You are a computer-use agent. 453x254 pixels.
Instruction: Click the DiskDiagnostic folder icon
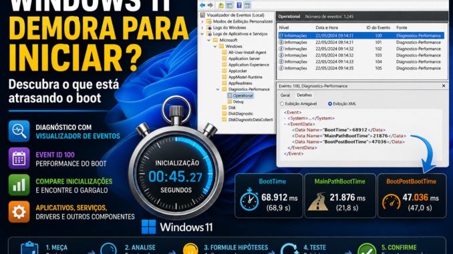point(224,113)
